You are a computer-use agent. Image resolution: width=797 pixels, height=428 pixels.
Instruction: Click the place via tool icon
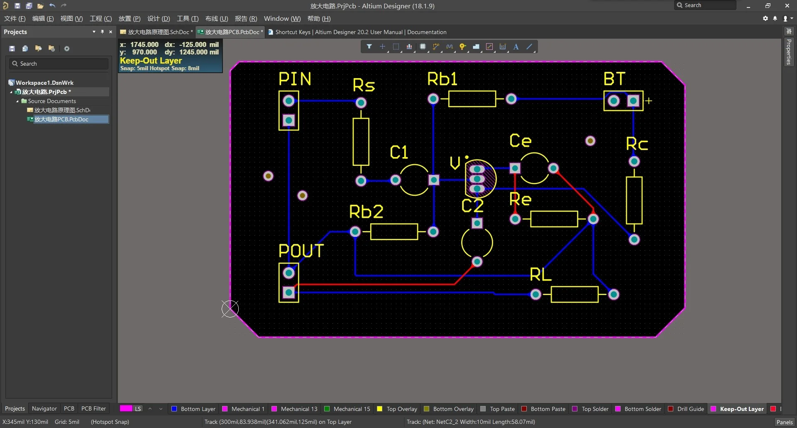click(462, 47)
